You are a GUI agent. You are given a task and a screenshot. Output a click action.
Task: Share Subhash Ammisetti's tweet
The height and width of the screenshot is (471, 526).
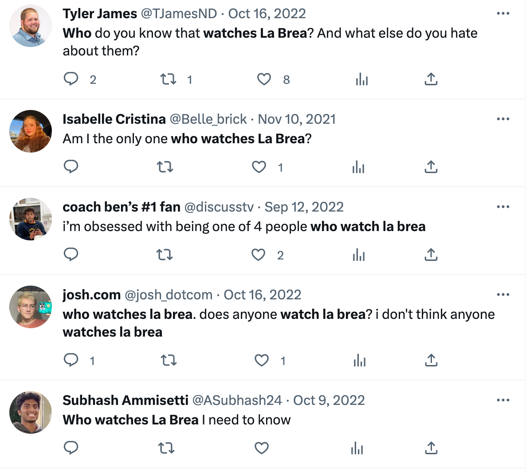coord(431,448)
